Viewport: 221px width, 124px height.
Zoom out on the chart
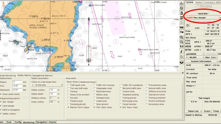181,42
